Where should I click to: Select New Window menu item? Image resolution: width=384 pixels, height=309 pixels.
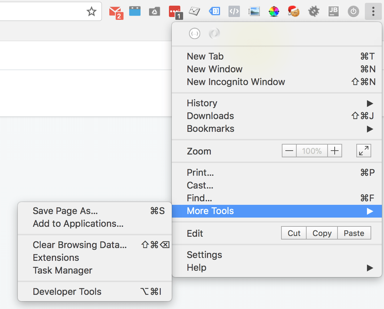point(277,69)
